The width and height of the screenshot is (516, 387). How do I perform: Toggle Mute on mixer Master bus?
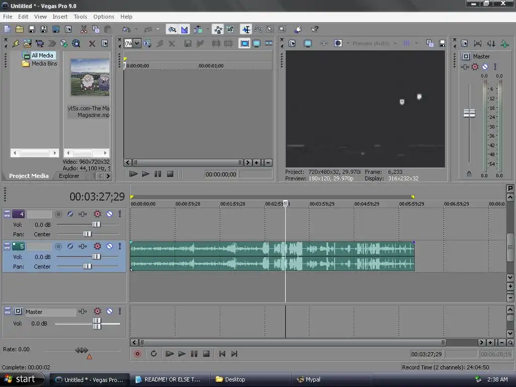coord(485,67)
